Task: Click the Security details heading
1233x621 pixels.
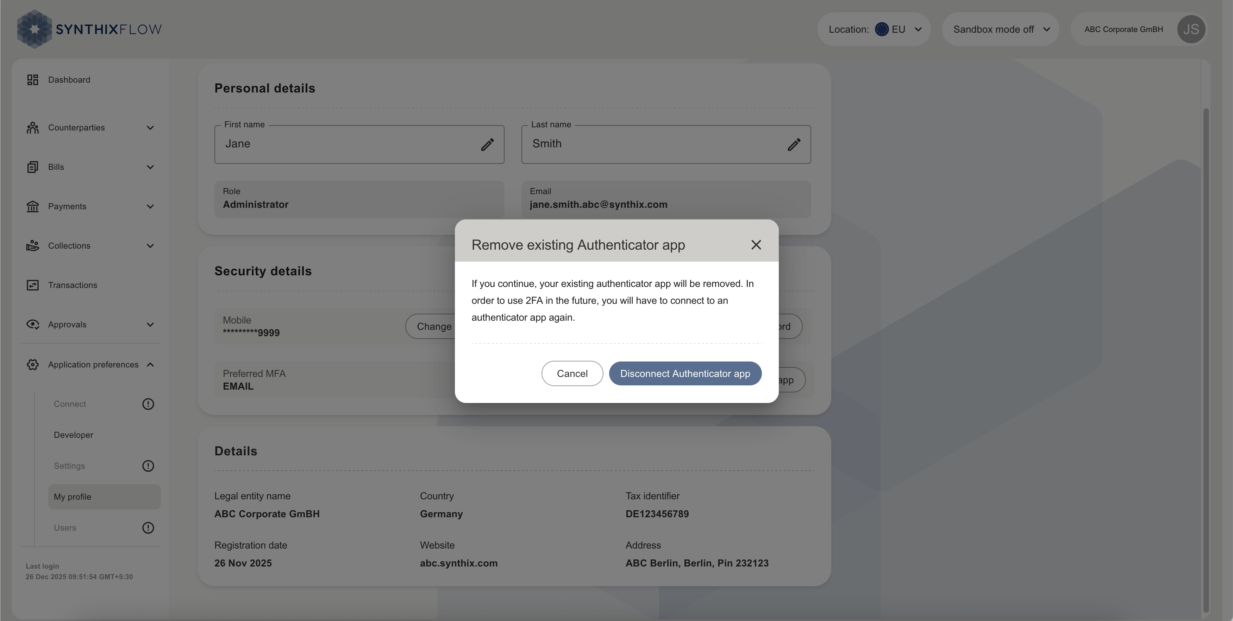Action: pos(263,271)
